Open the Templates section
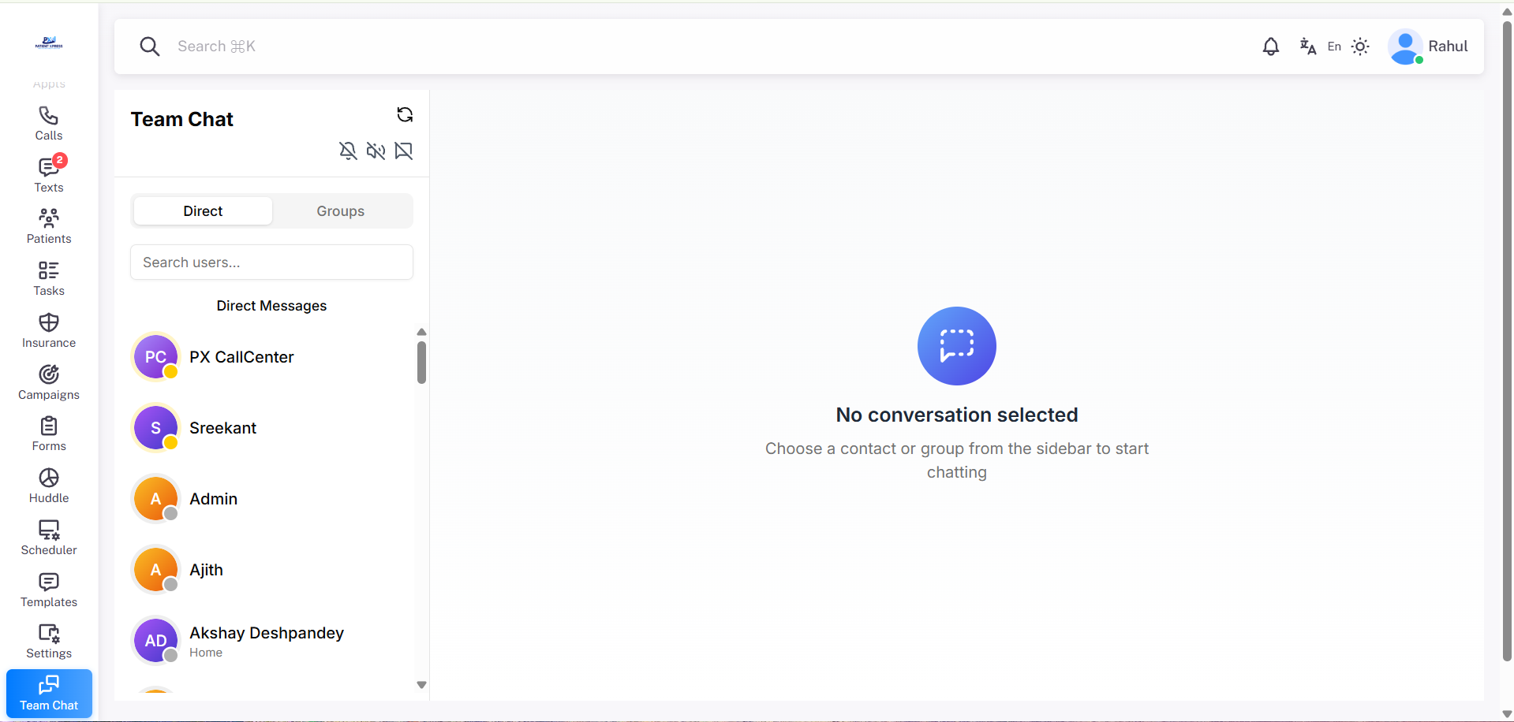The image size is (1514, 722). 48,590
